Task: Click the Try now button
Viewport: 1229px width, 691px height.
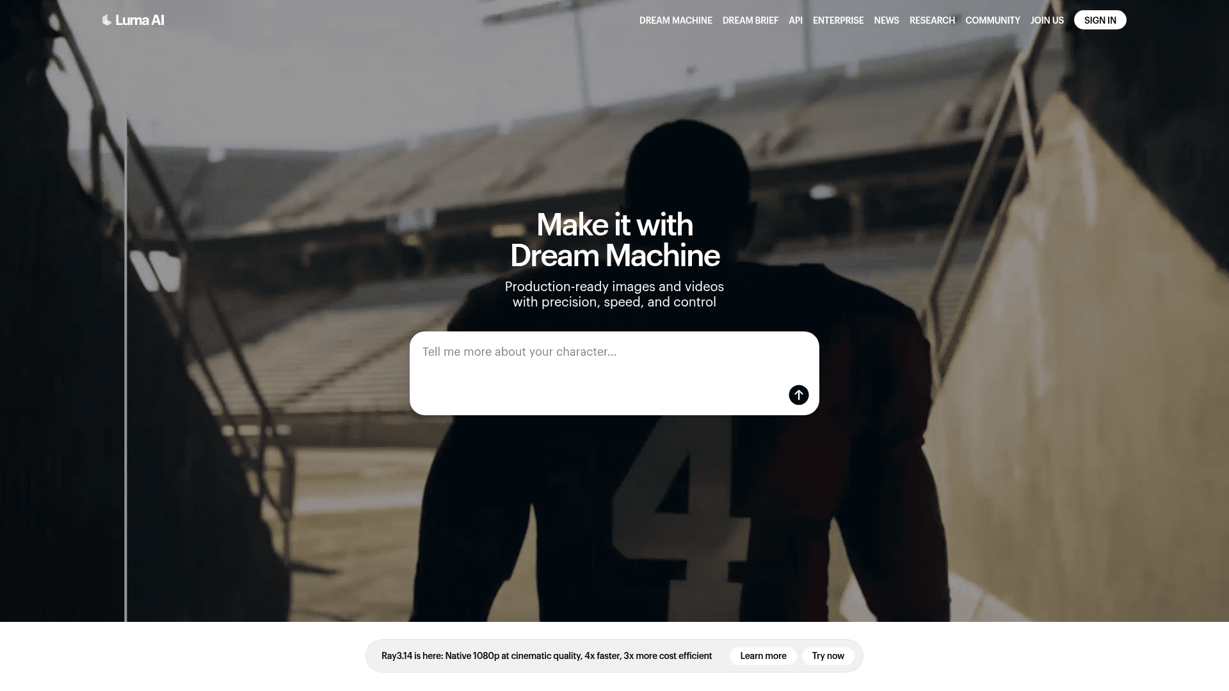Action: click(x=828, y=656)
